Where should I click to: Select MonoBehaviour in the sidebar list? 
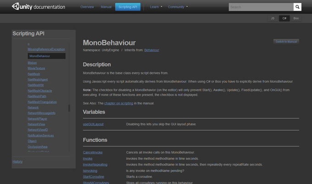pyautogui.click(x=46, y=56)
